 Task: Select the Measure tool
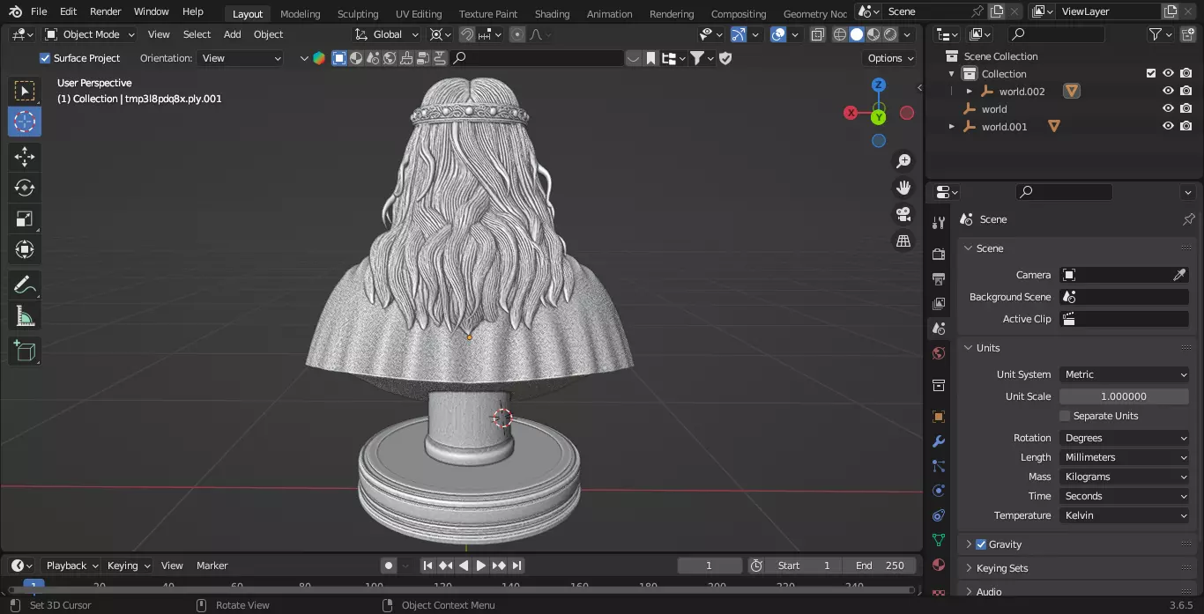pyautogui.click(x=25, y=315)
